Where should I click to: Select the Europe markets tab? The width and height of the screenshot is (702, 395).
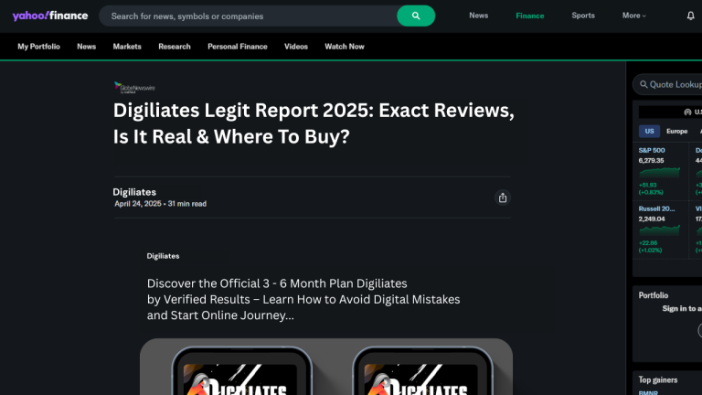pyautogui.click(x=676, y=132)
